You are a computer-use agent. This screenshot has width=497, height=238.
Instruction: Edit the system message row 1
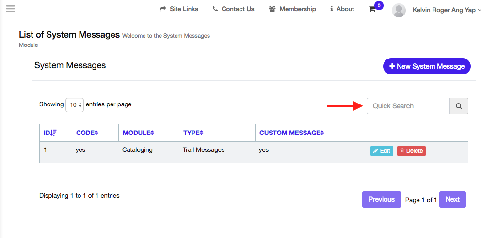pos(382,151)
